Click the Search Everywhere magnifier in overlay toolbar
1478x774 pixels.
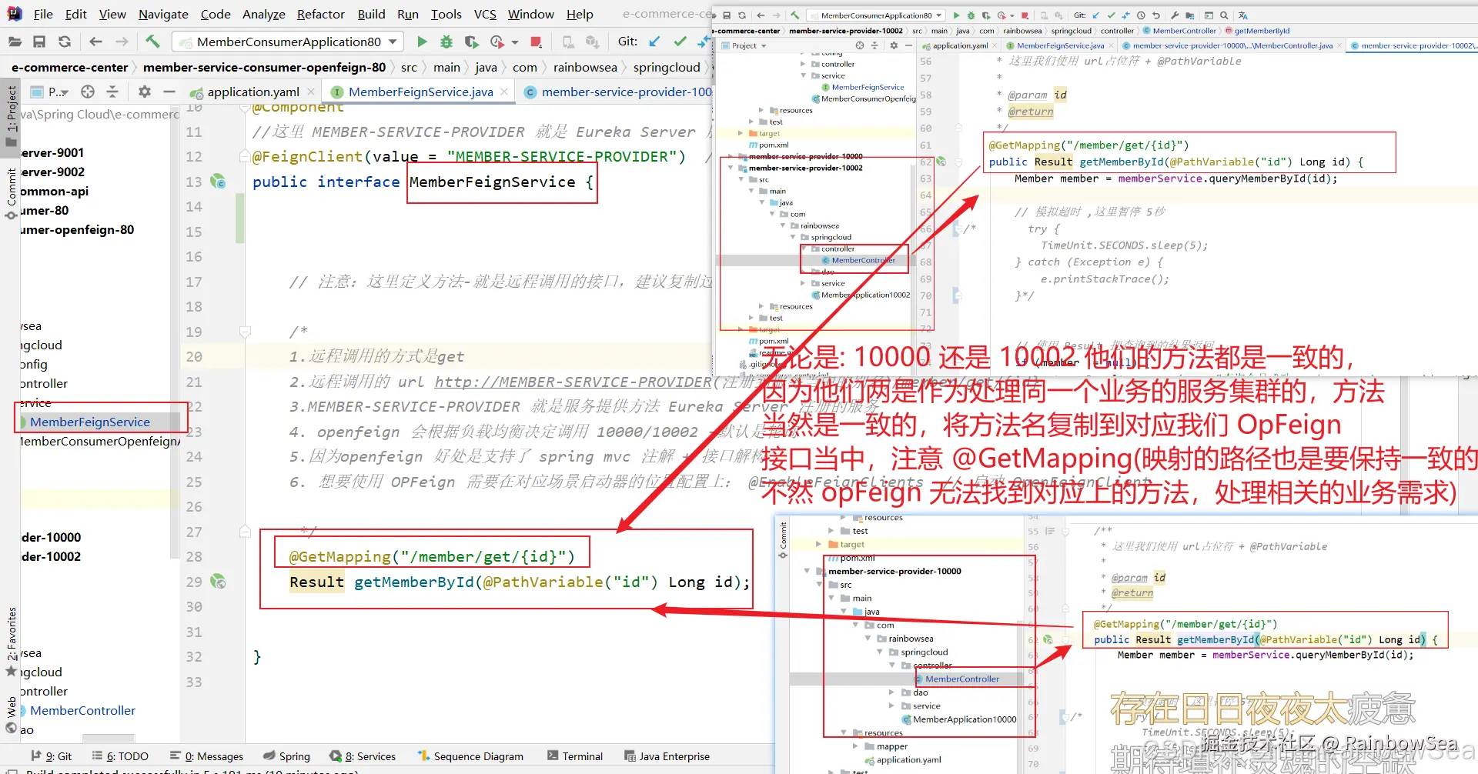1224,15
